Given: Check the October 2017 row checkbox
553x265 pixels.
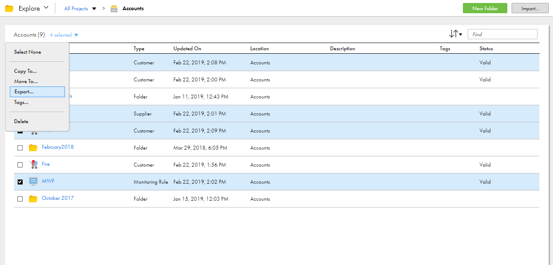Looking at the screenshot, I should [x=20, y=199].
